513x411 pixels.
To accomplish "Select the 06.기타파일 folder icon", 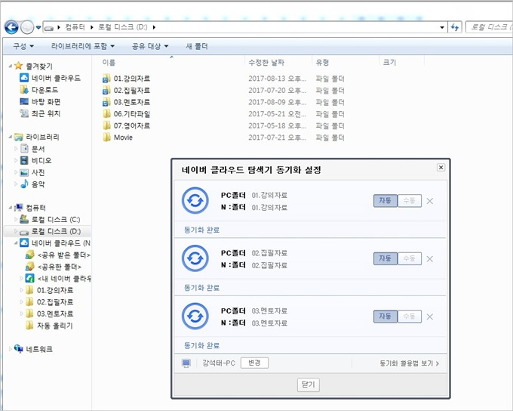I will (106, 114).
